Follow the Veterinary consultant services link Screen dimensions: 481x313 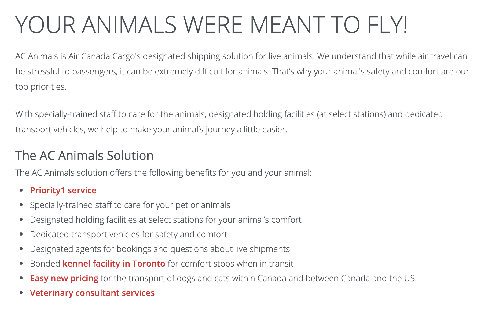point(92,293)
